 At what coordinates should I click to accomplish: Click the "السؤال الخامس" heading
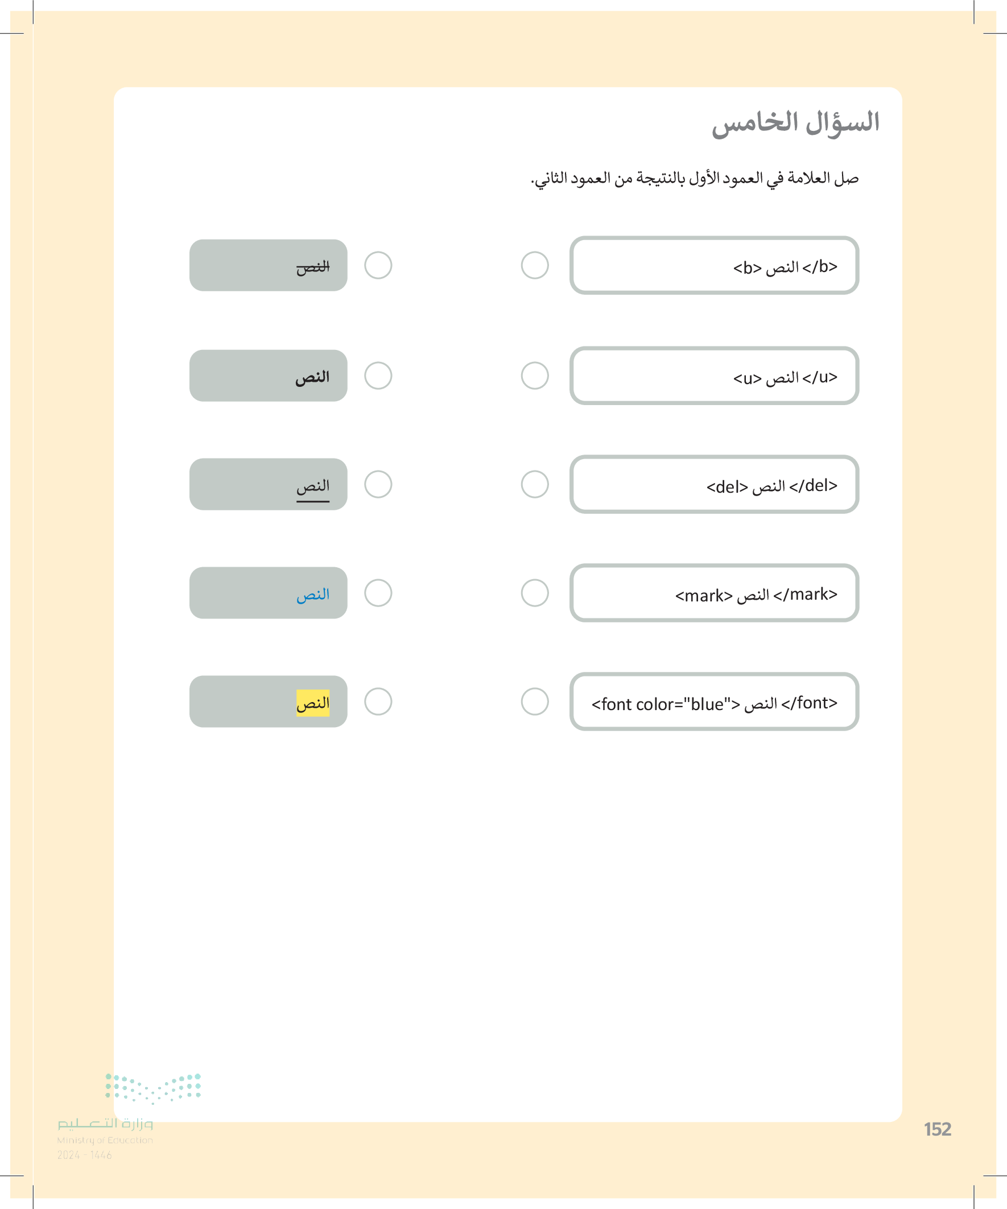point(795,123)
